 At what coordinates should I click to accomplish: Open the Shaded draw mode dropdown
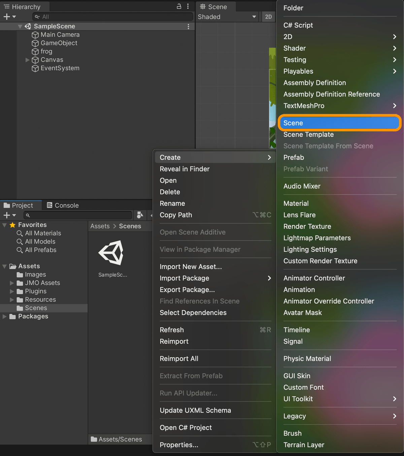(227, 17)
